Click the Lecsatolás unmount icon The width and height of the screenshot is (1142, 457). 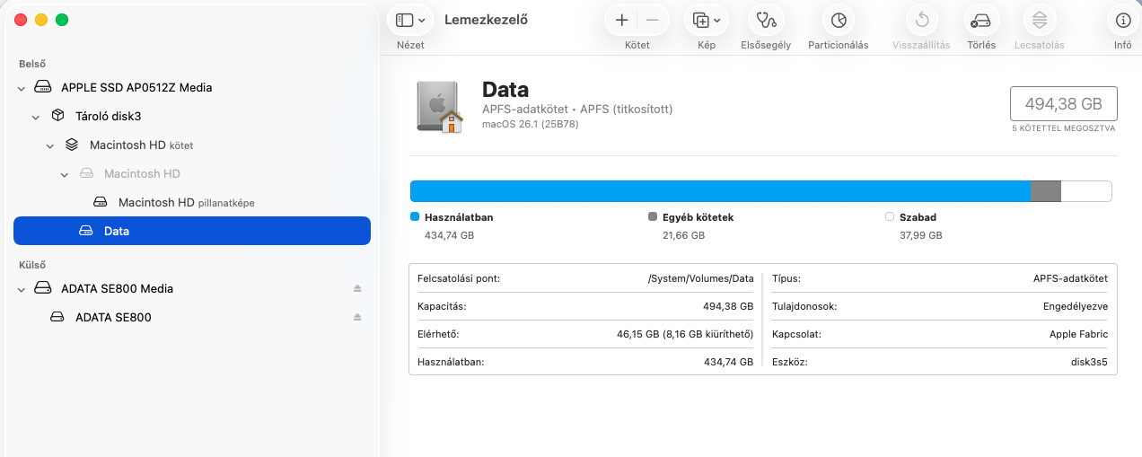[1040, 20]
